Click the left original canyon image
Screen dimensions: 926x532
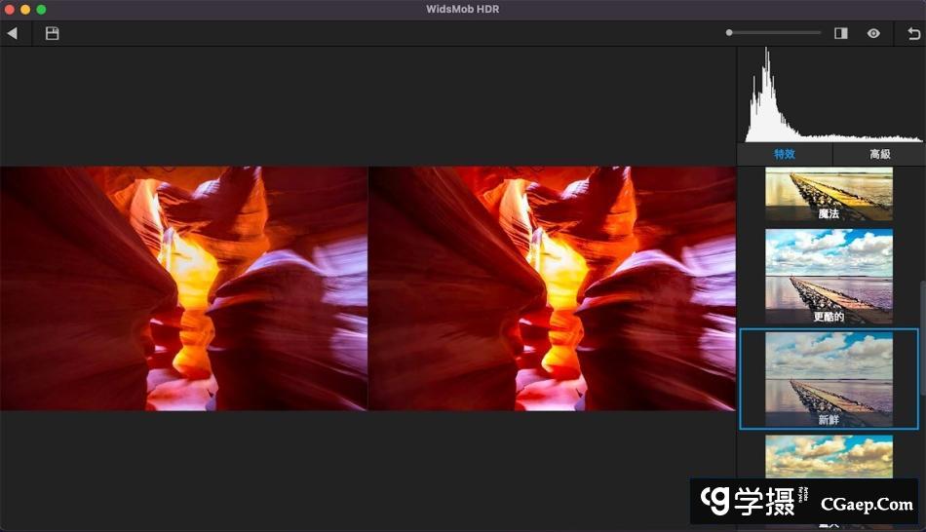click(183, 288)
